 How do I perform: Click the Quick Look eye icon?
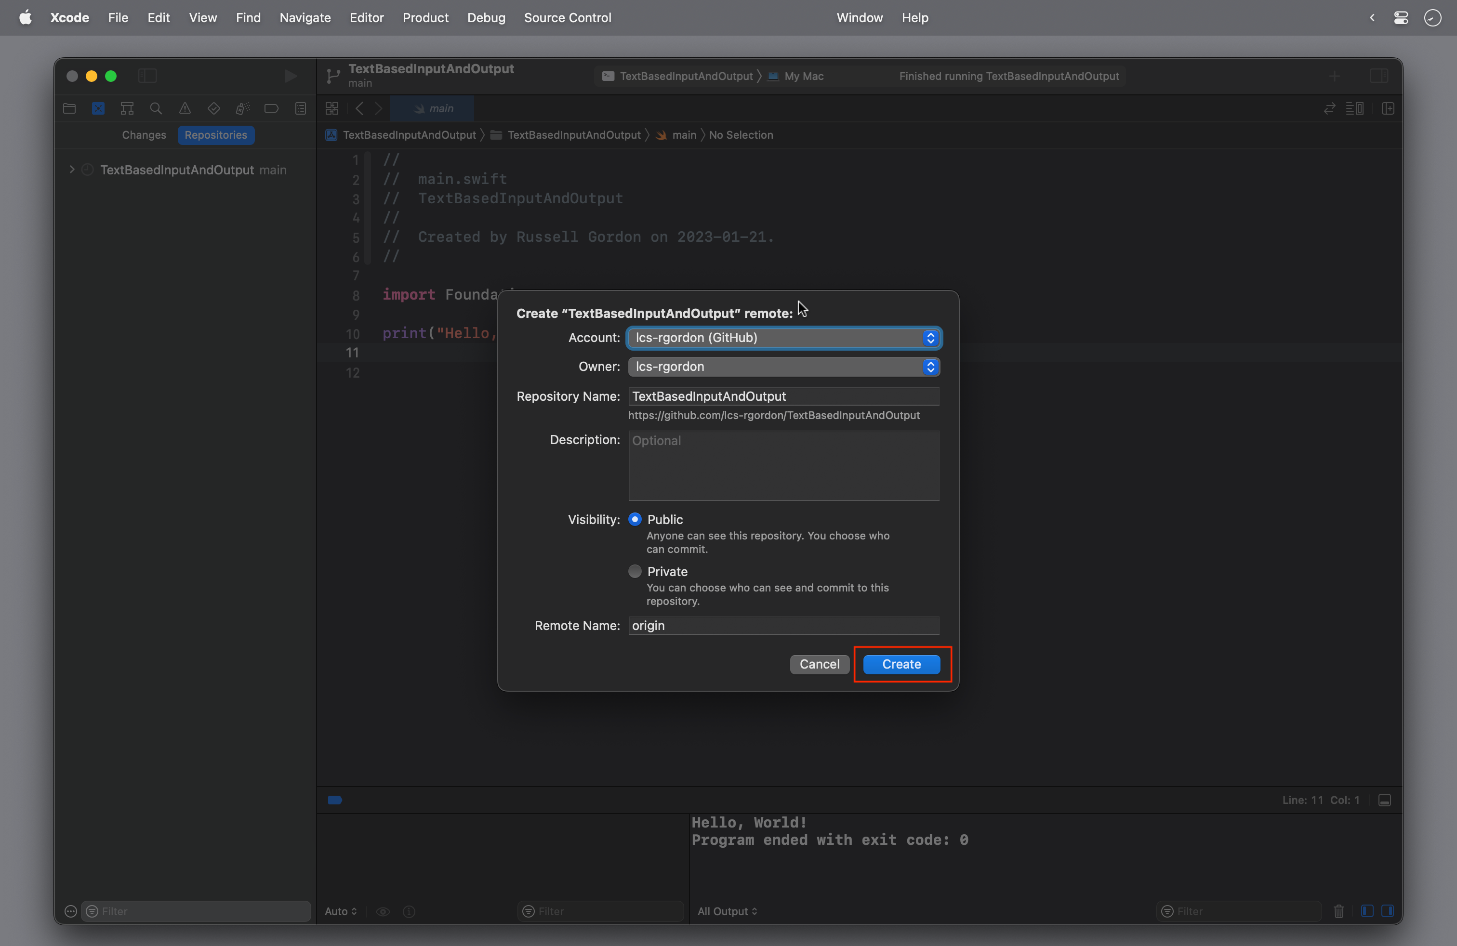[x=383, y=912]
